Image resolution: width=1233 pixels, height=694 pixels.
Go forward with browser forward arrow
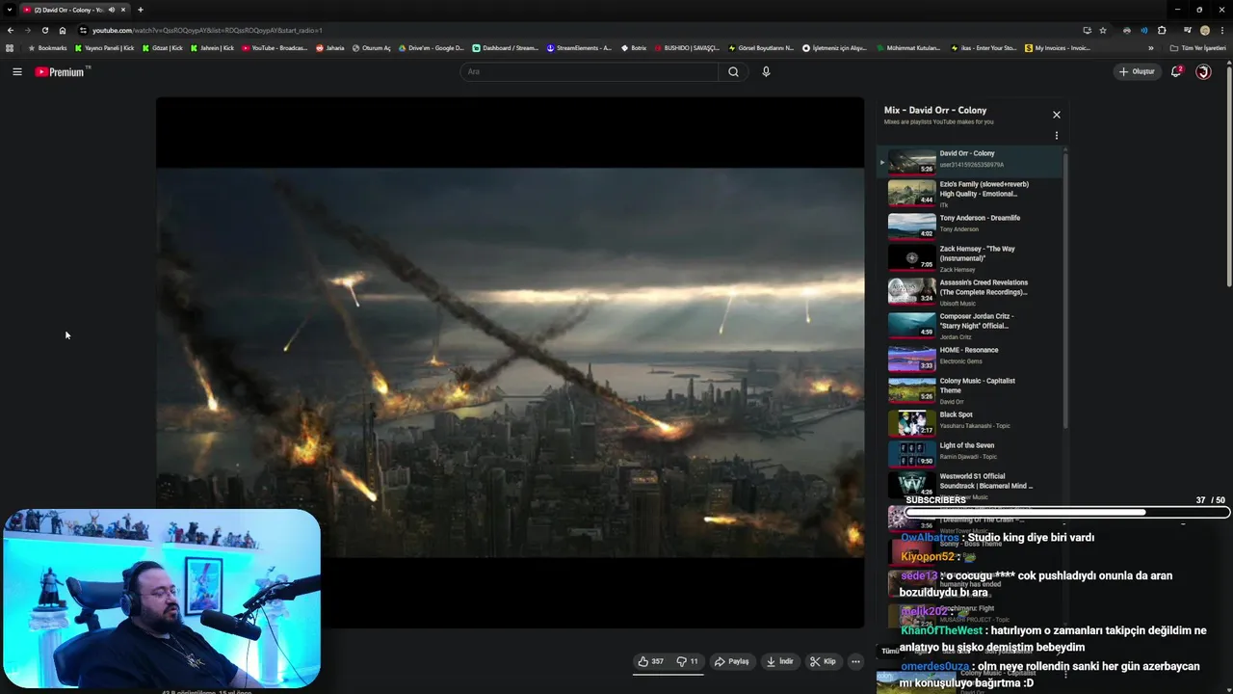point(27,30)
